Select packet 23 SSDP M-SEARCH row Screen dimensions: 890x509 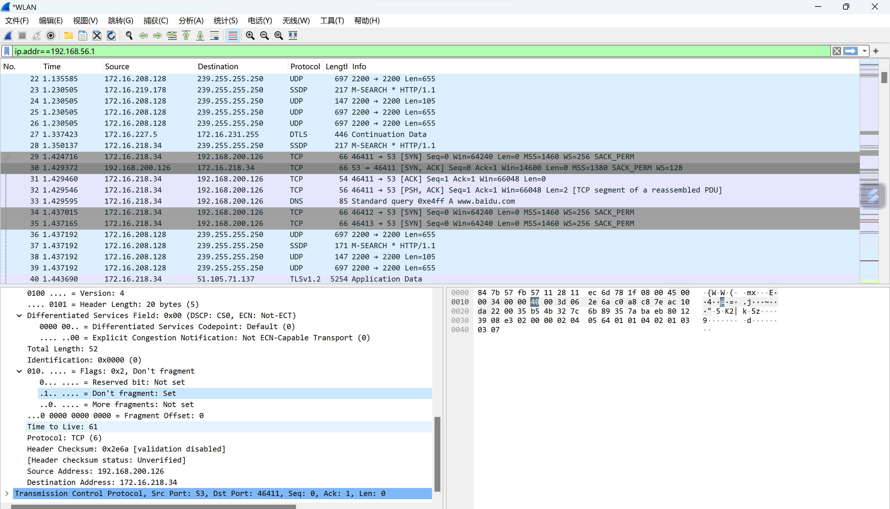[x=430, y=90]
